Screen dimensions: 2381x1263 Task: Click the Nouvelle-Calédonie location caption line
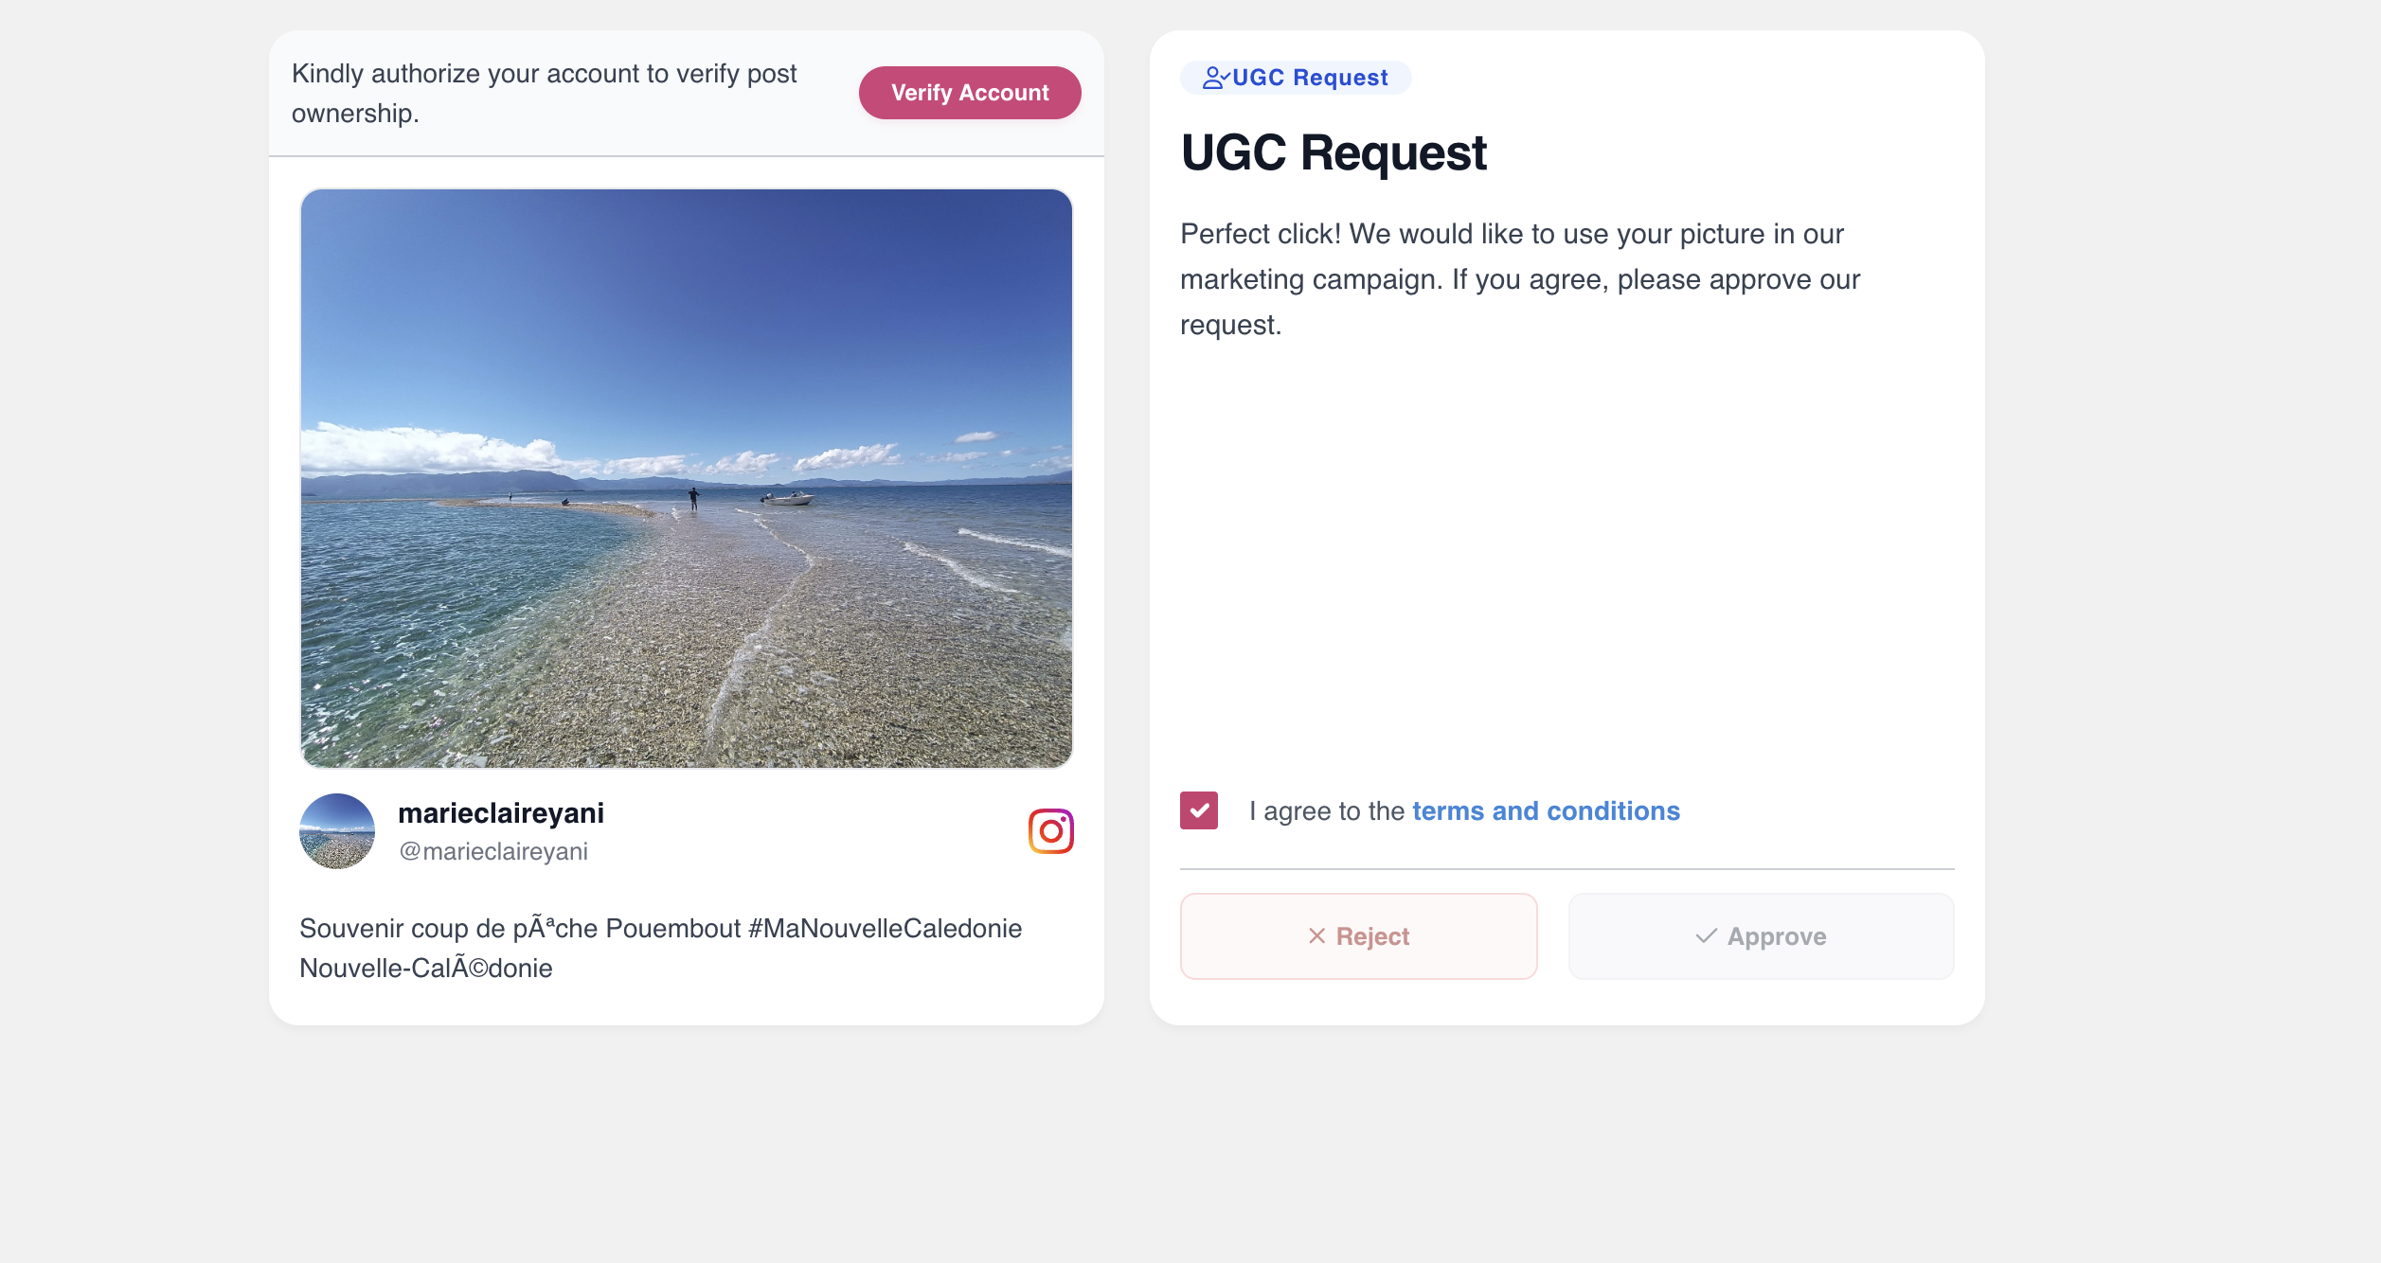(426, 969)
